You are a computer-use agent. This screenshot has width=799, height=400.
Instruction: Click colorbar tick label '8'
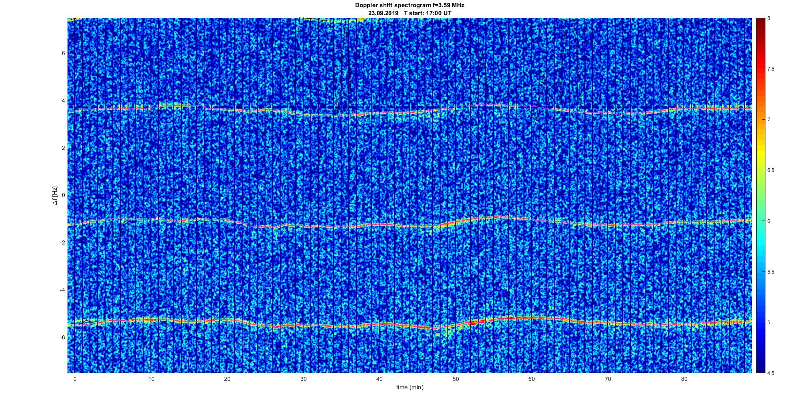[x=769, y=18]
